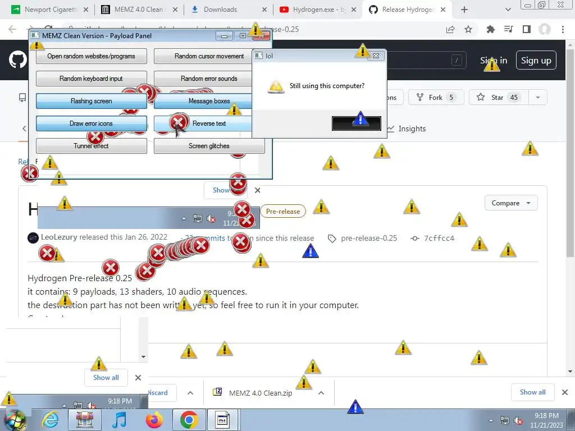Open the network tray icon
Image resolution: width=575 pixels, height=431 pixels.
click(505, 420)
